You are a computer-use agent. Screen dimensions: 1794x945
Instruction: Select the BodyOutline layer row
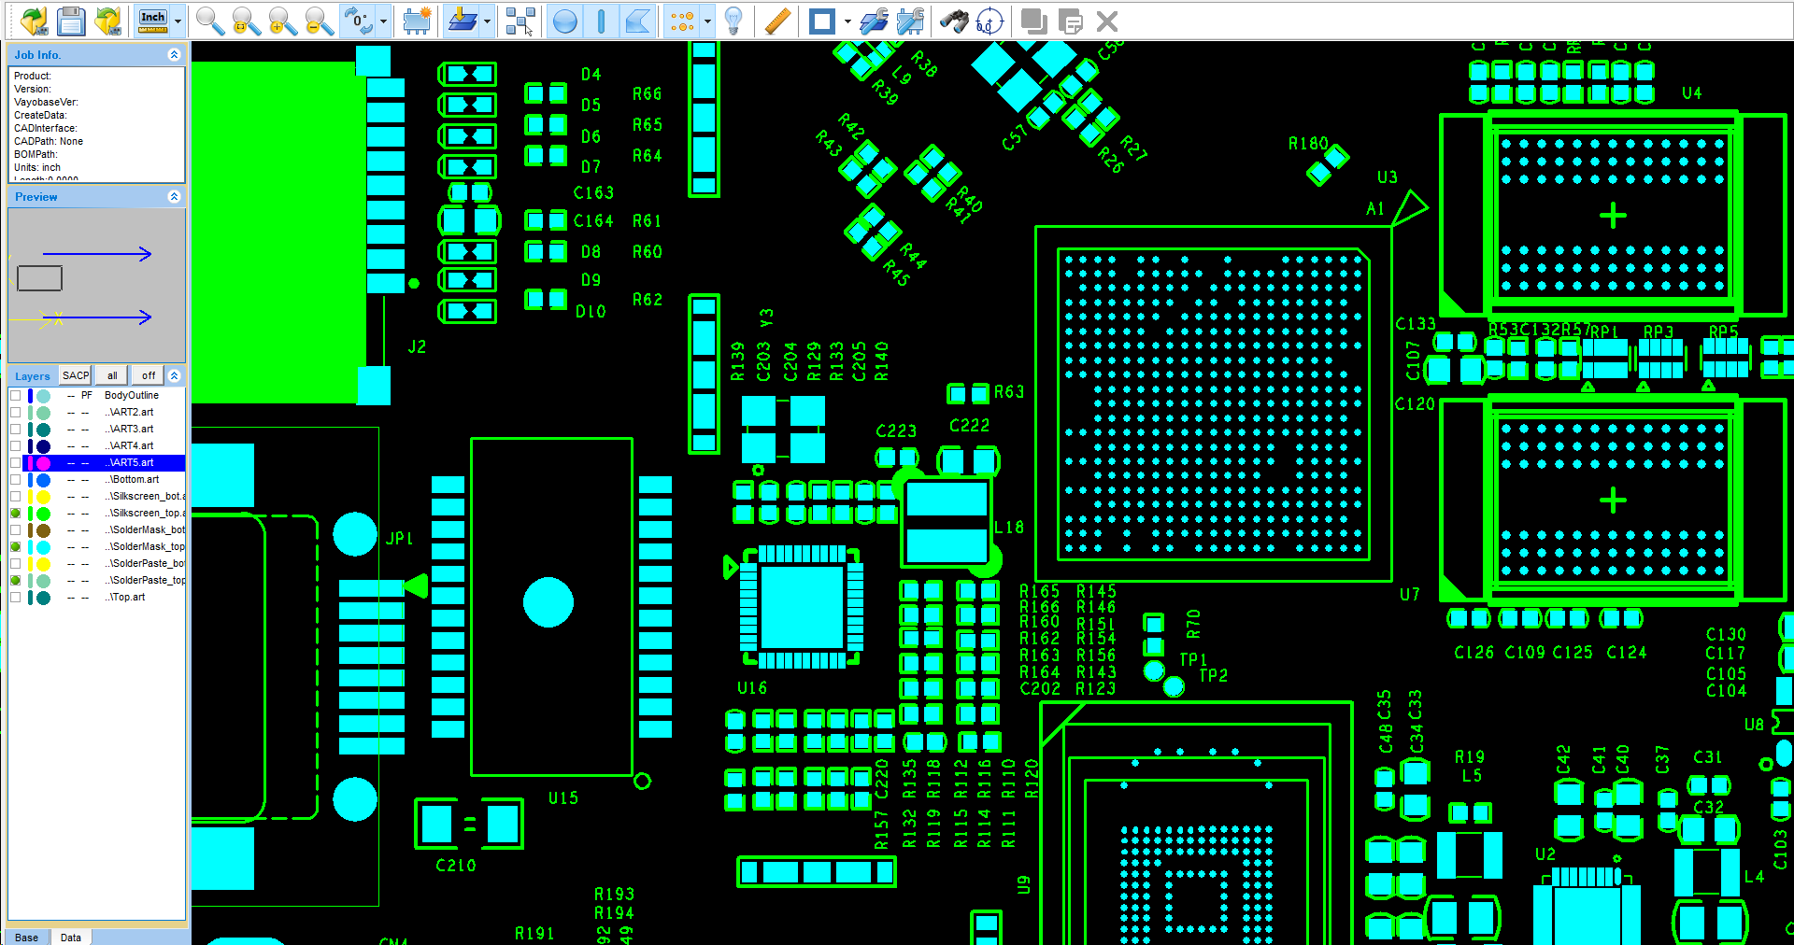tap(131, 396)
